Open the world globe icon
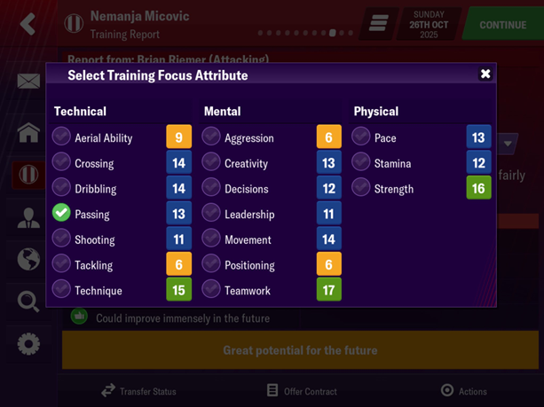 tap(28, 260)
